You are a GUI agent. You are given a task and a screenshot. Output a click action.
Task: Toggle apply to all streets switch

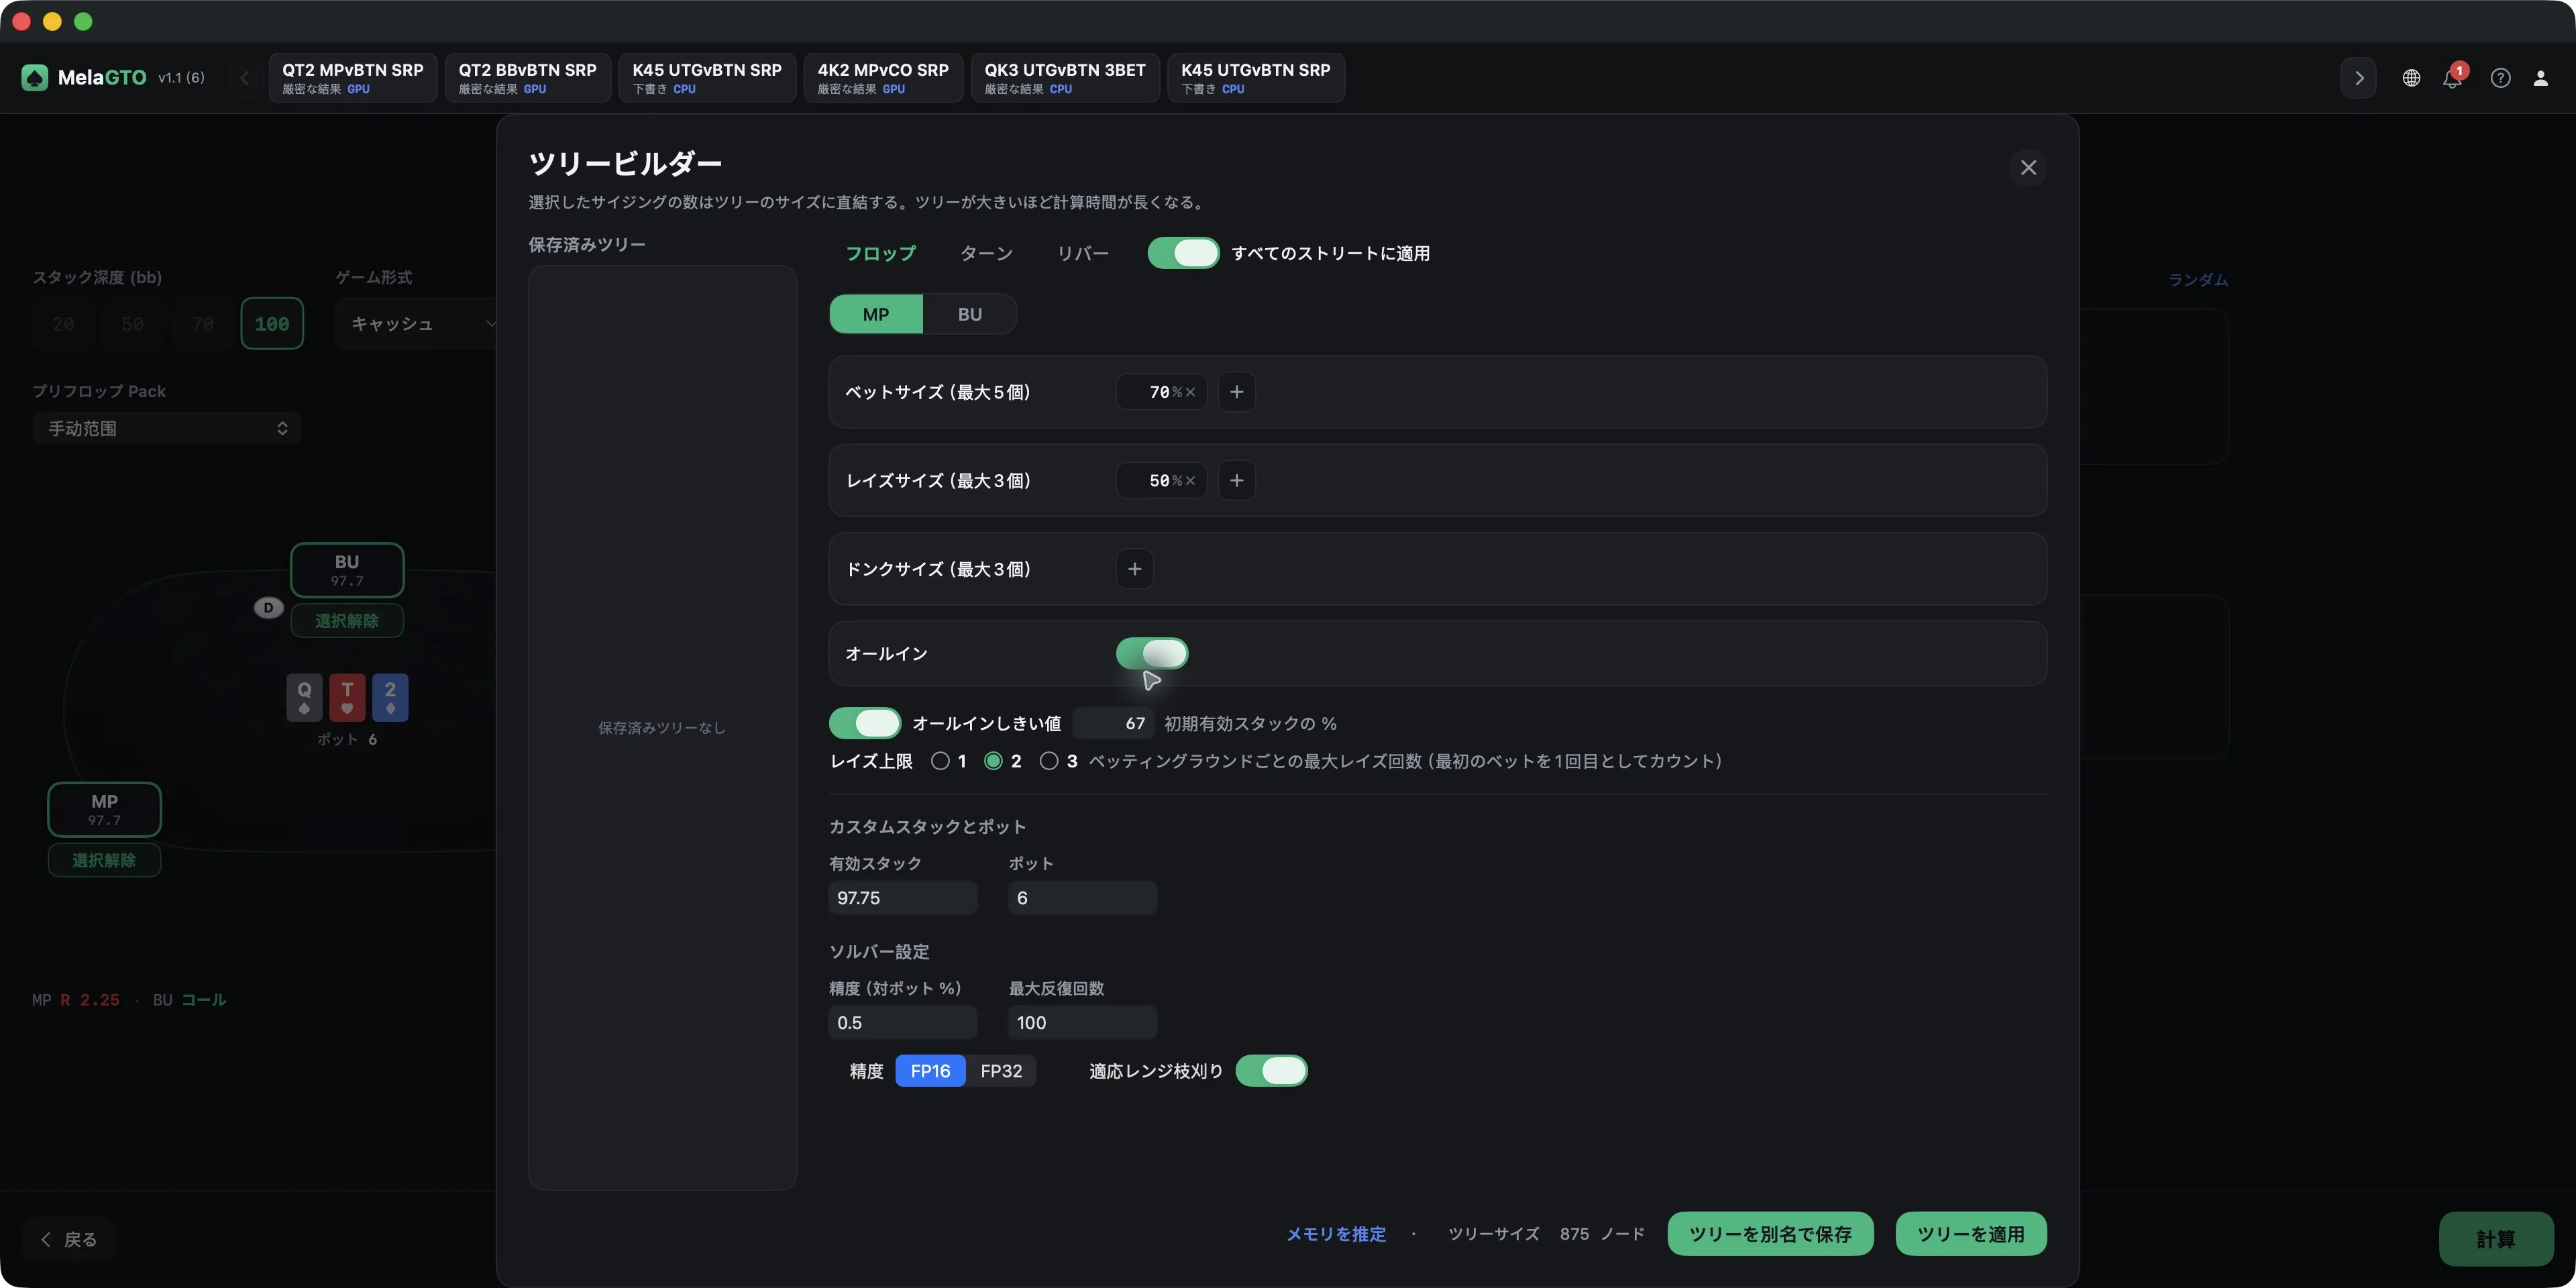[1183, 253]
